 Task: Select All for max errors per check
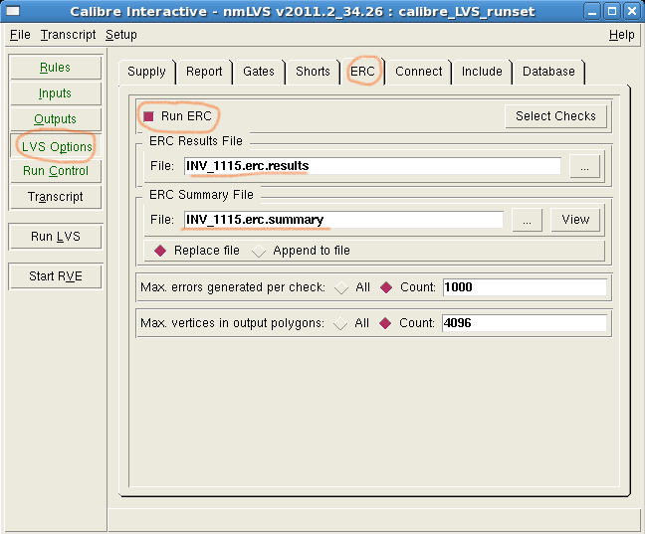pyautogui.click(x=341, y=287)
